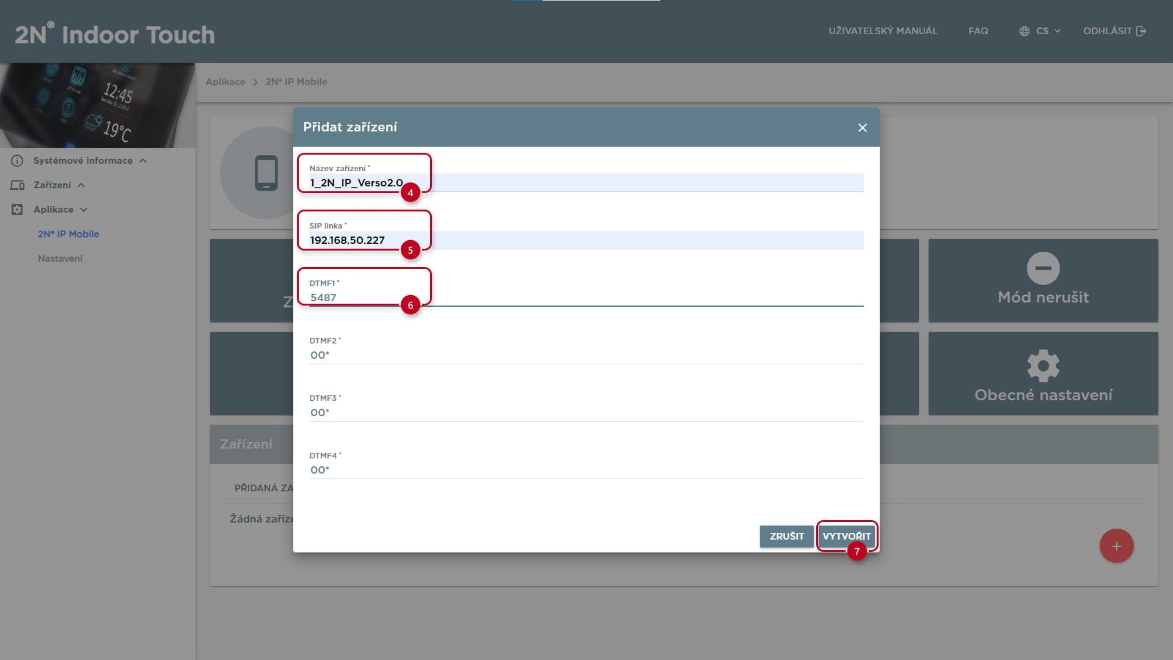The height and width of the screenshot is (660, 1173).
Task: Collapse the Systémové informace section chevron
Action: (x=143, y=161)
